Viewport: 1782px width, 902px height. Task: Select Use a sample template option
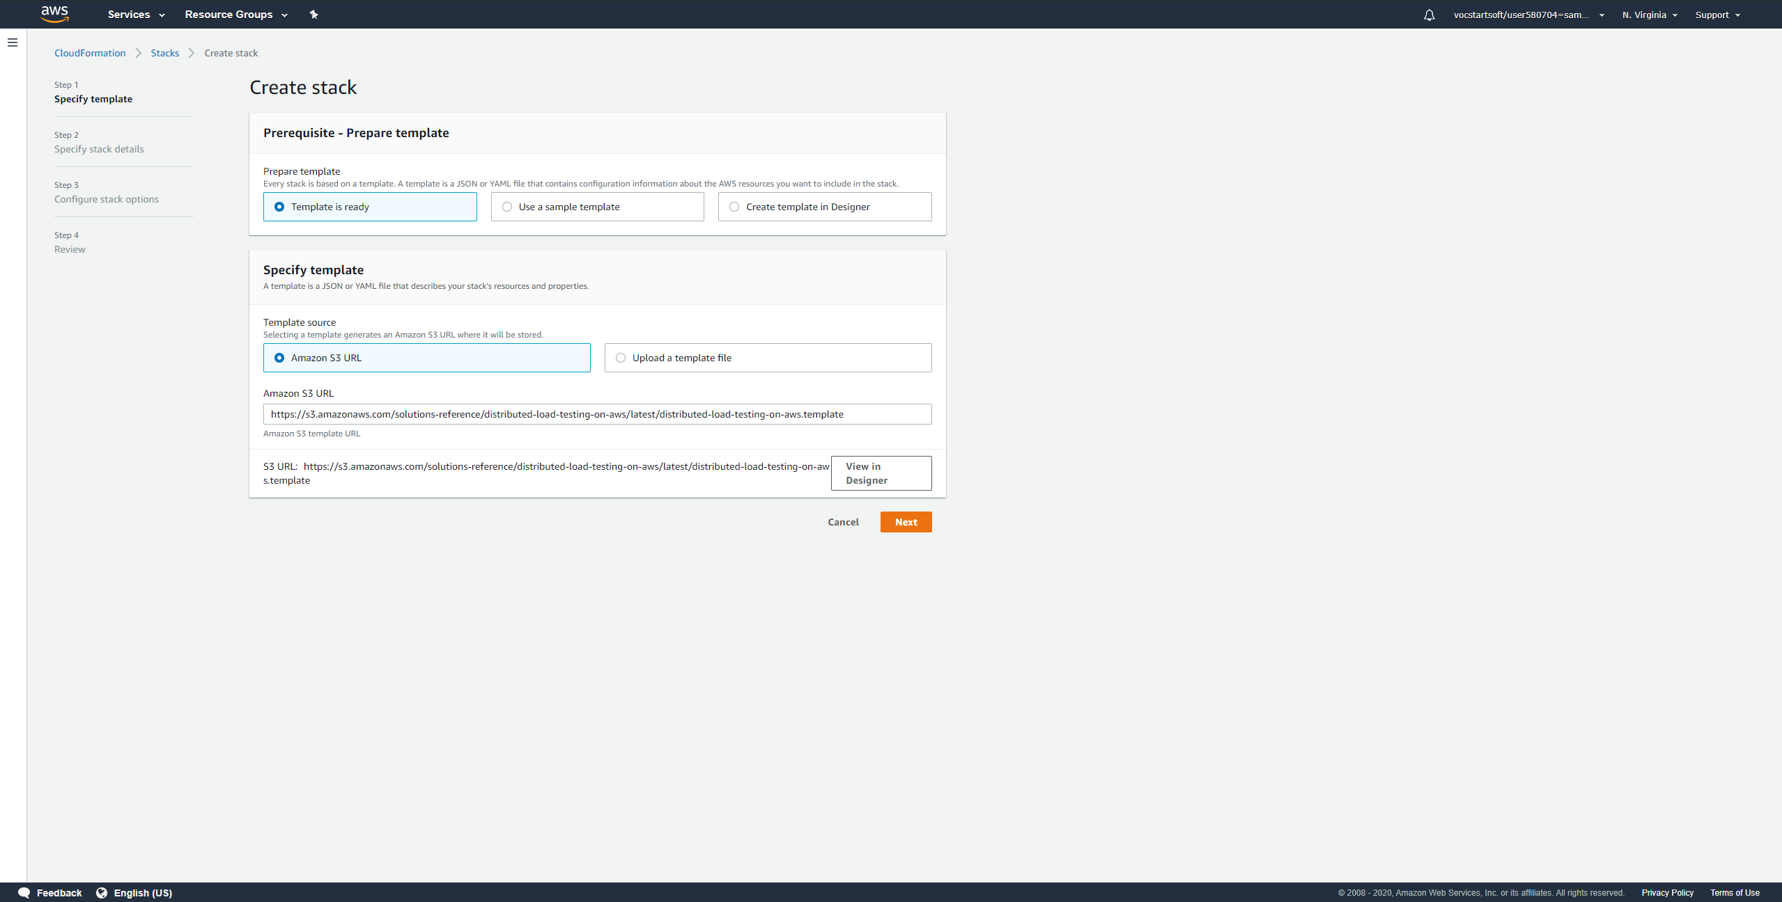point(598,207)
